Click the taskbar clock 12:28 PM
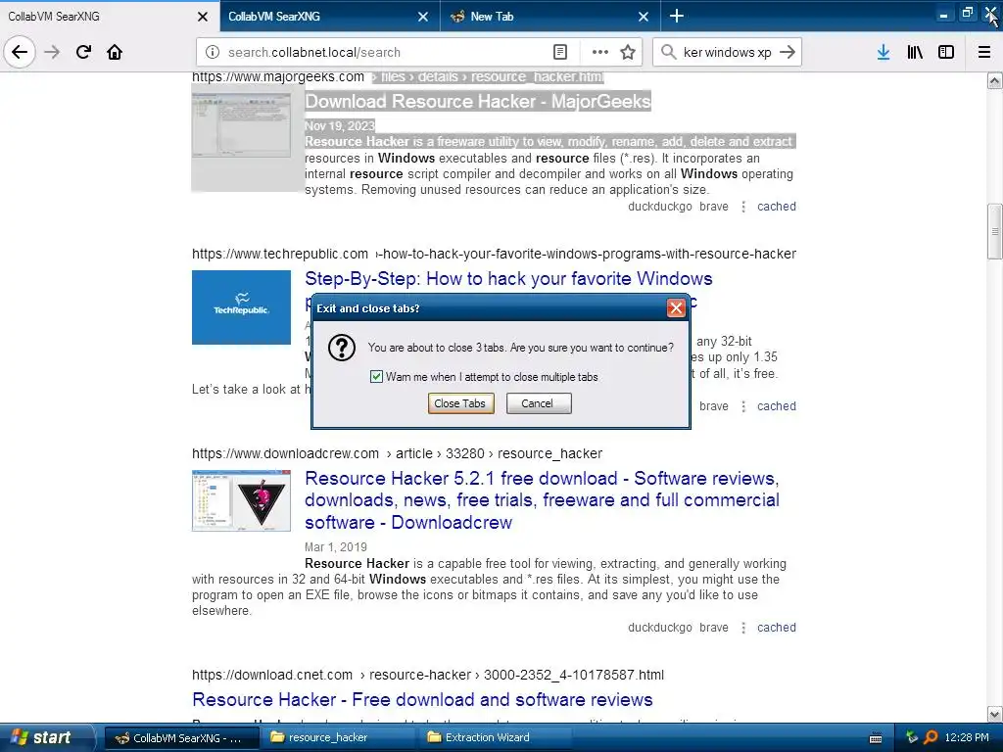Image resolution: width=1003 pixels, height=752 pixels. click(967, 738)
